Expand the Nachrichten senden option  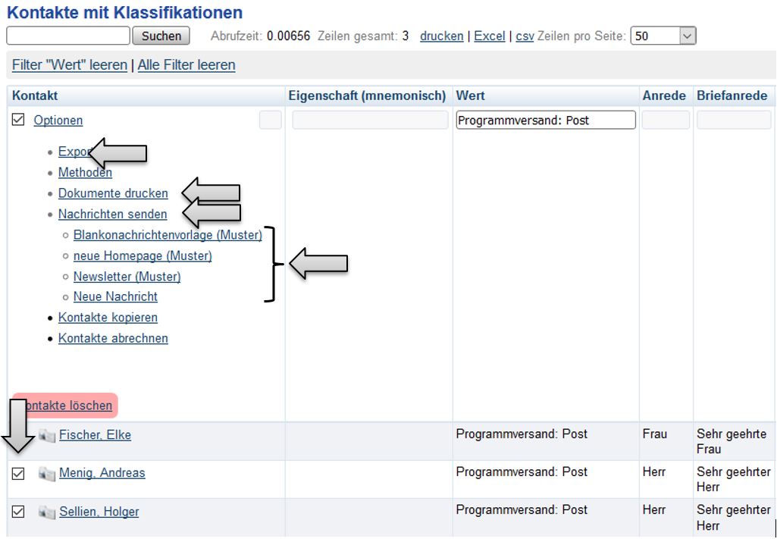[112, 214]
